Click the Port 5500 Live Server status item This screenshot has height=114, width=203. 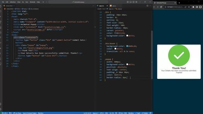123,113
